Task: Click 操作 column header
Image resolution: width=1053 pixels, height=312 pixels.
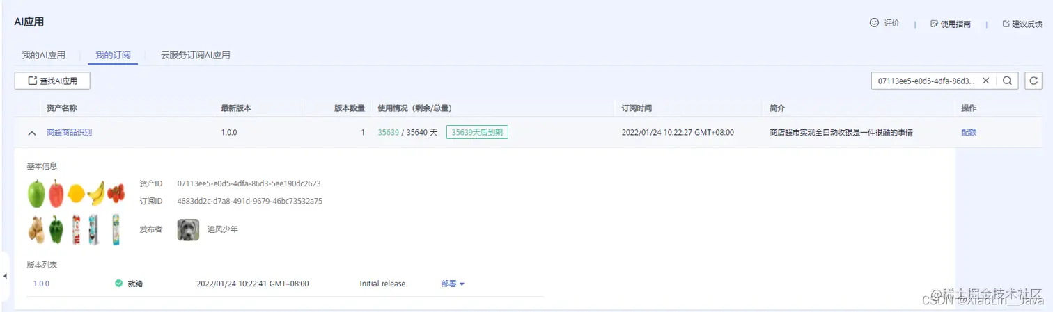Action: [969, 108]
